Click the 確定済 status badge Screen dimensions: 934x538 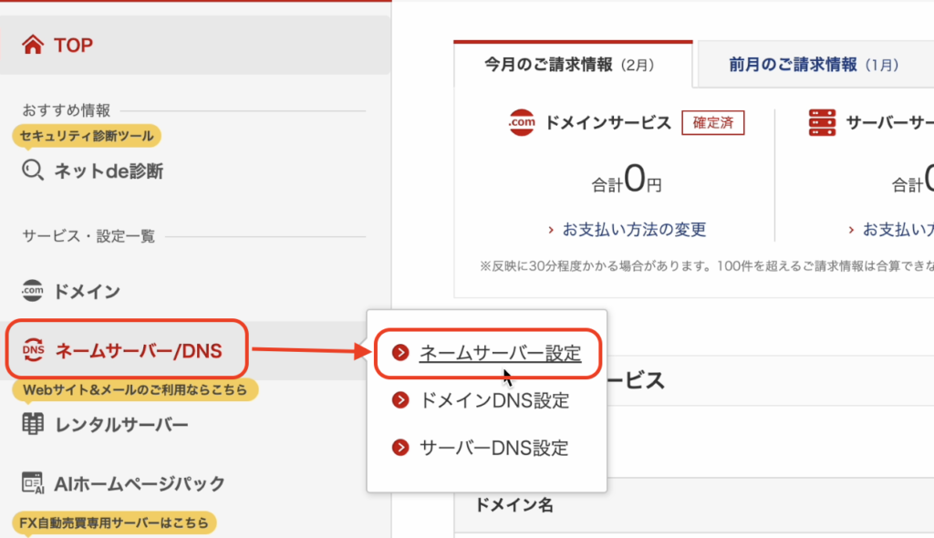[x=713, y=123]
